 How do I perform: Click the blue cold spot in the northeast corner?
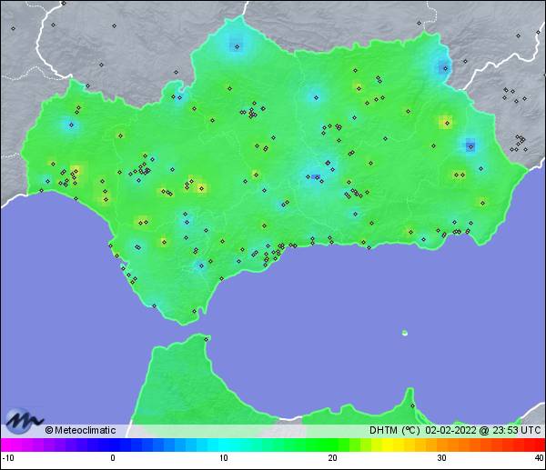444,66
